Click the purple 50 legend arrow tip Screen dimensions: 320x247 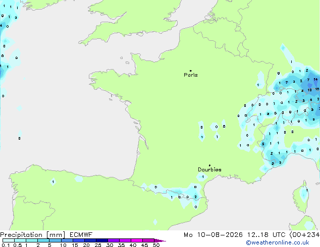160,240
